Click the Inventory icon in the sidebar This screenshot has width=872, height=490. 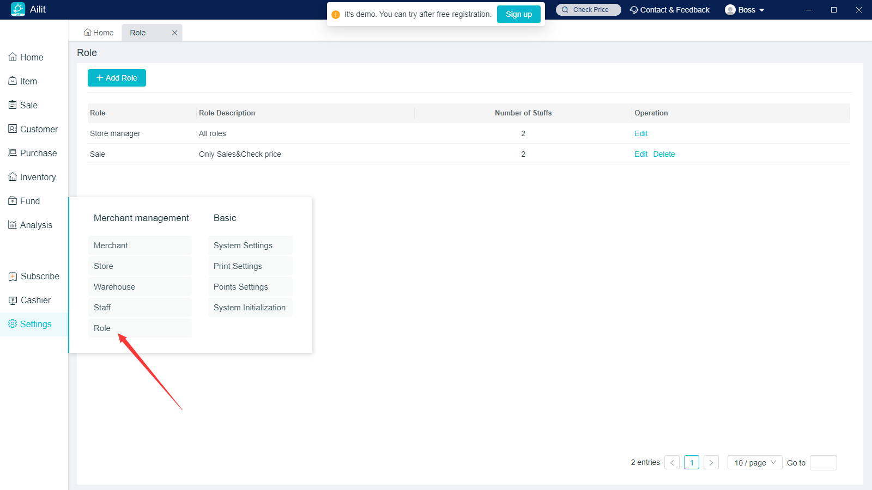tap(13, 177)
